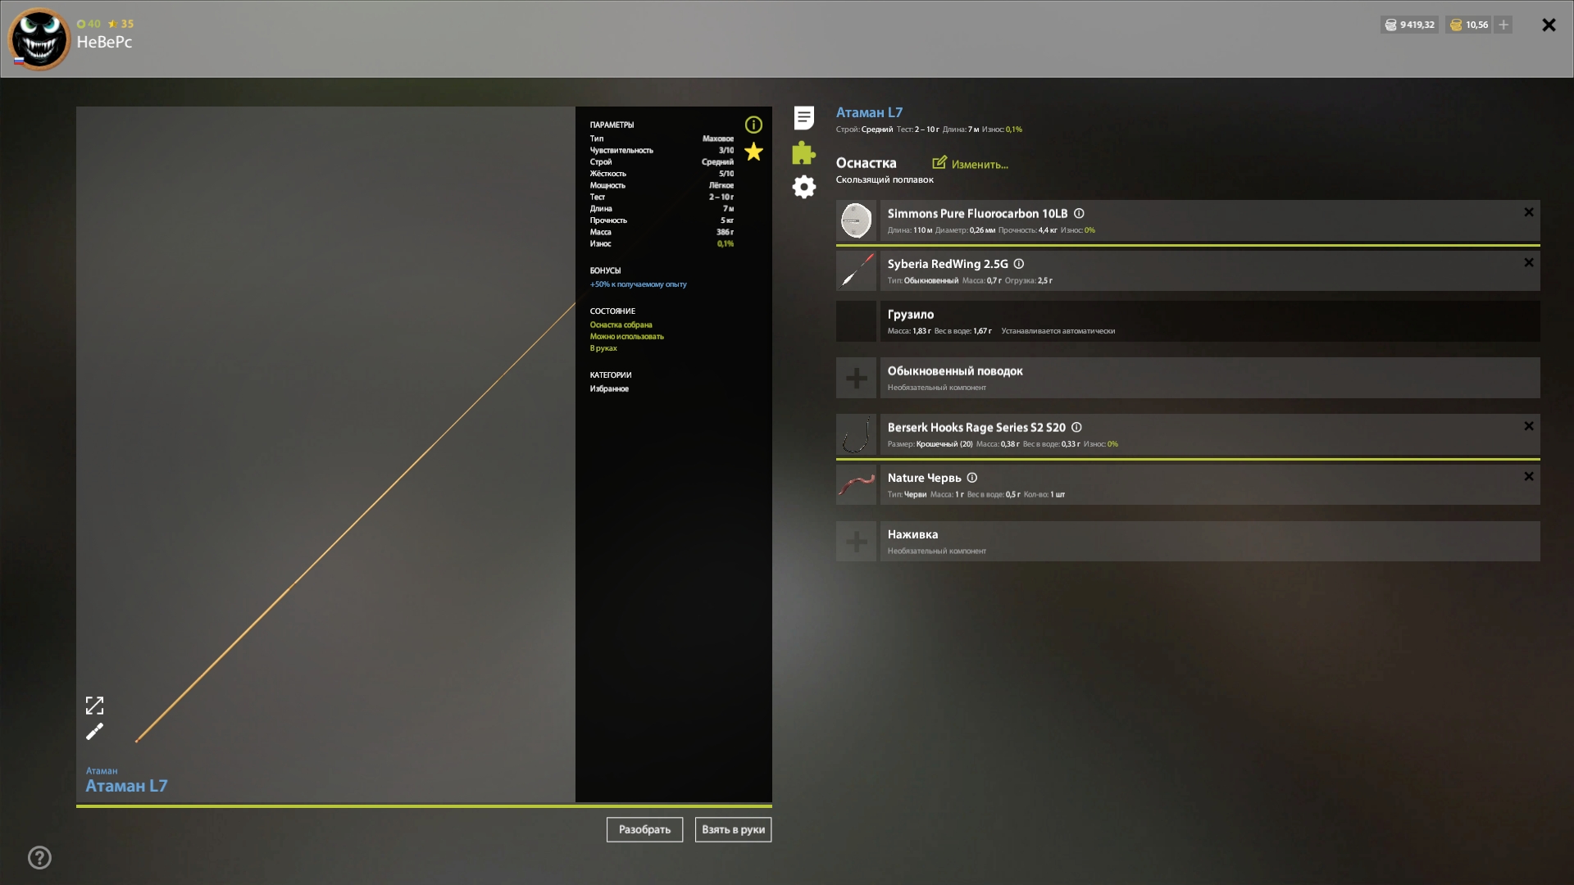Remove the Syberia RedWing float
The height and width of the screenshot is (885, 1574).
1528,263
